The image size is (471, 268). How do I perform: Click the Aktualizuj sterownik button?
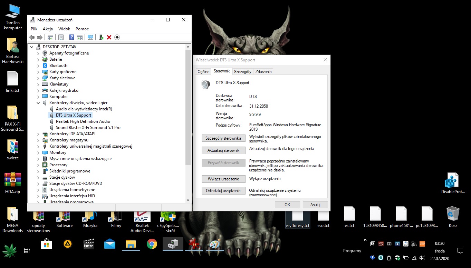tap(223, 150)
